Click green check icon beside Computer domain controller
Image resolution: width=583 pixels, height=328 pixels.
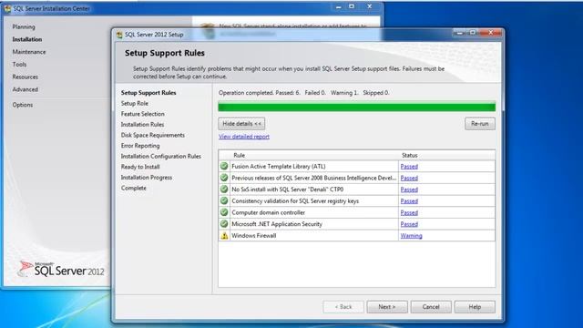coord(224,212)
